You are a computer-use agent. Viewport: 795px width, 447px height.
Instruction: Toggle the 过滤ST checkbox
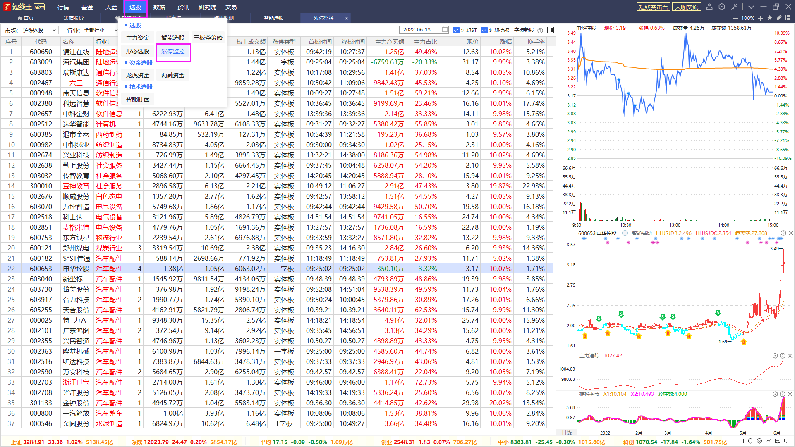pyautogui.click(x=456, y=30)
